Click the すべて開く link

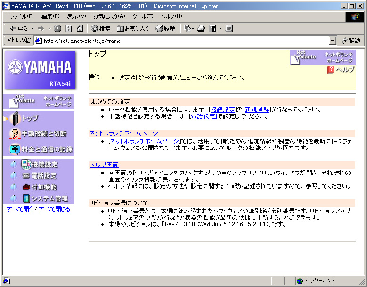click(x=20, y=209)
